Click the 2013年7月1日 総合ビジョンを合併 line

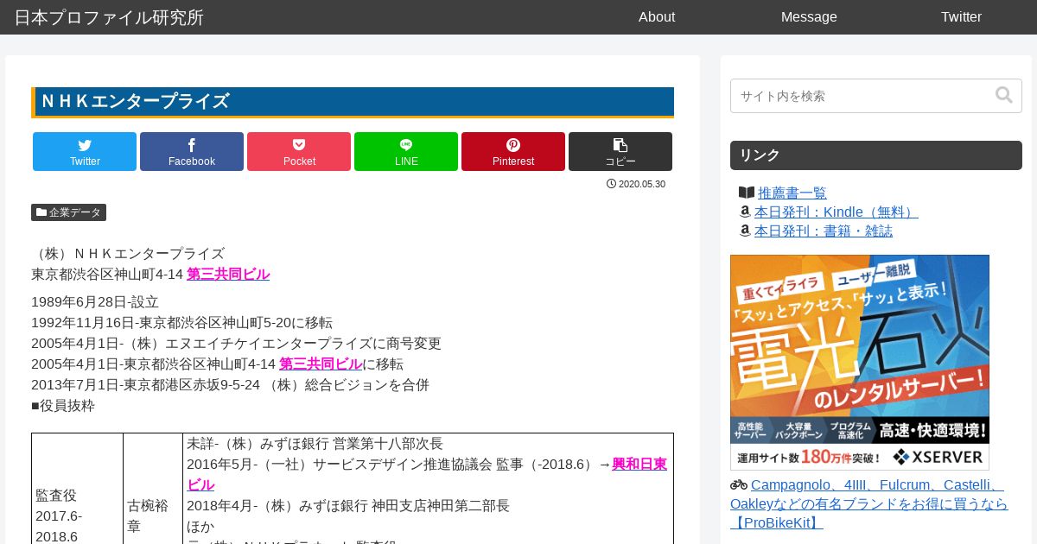(230, 385)
